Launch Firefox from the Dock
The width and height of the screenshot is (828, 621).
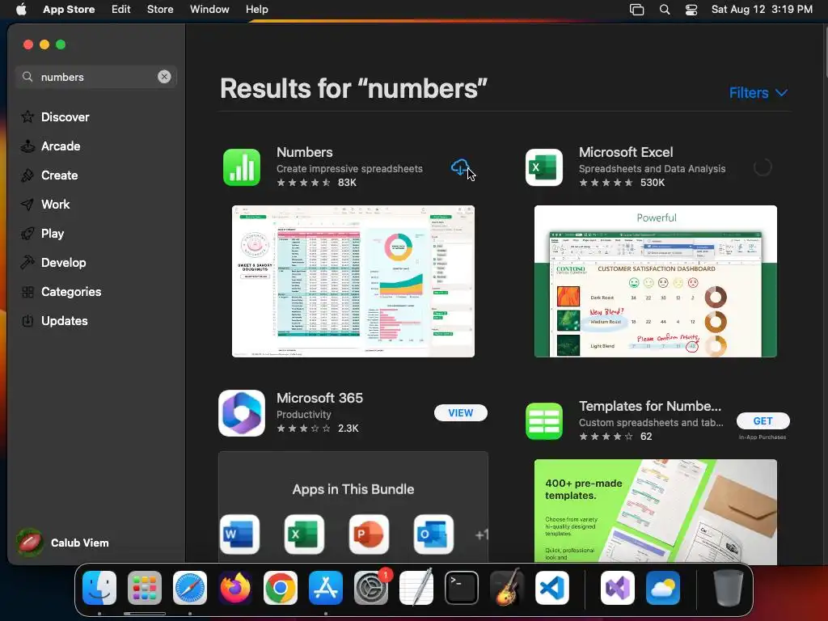pyautogui.click(x=235, y=588)
